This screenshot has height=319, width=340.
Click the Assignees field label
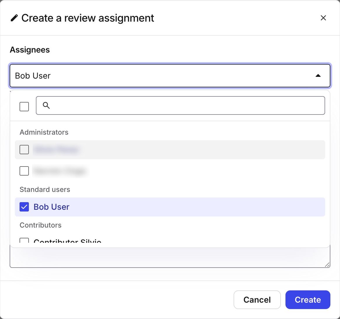(x=30, y=50)
